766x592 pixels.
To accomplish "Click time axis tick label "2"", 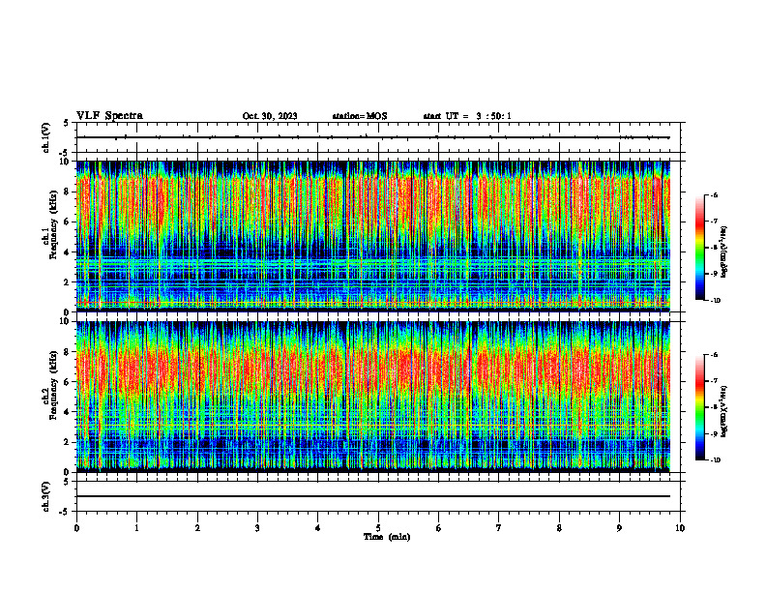I will tap(197, 528).
